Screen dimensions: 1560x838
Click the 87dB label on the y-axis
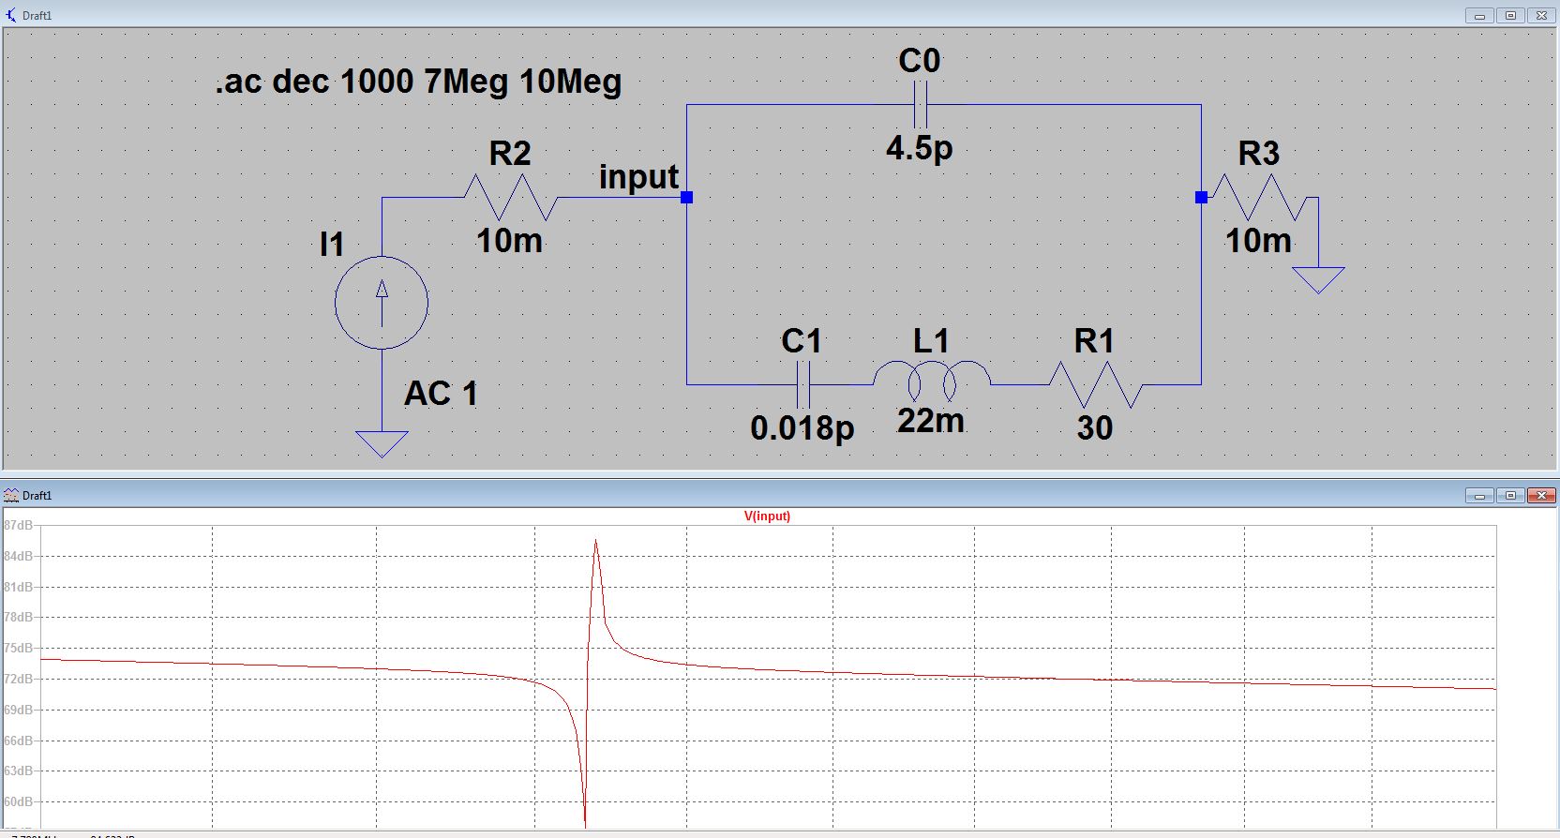click(18, 526)
